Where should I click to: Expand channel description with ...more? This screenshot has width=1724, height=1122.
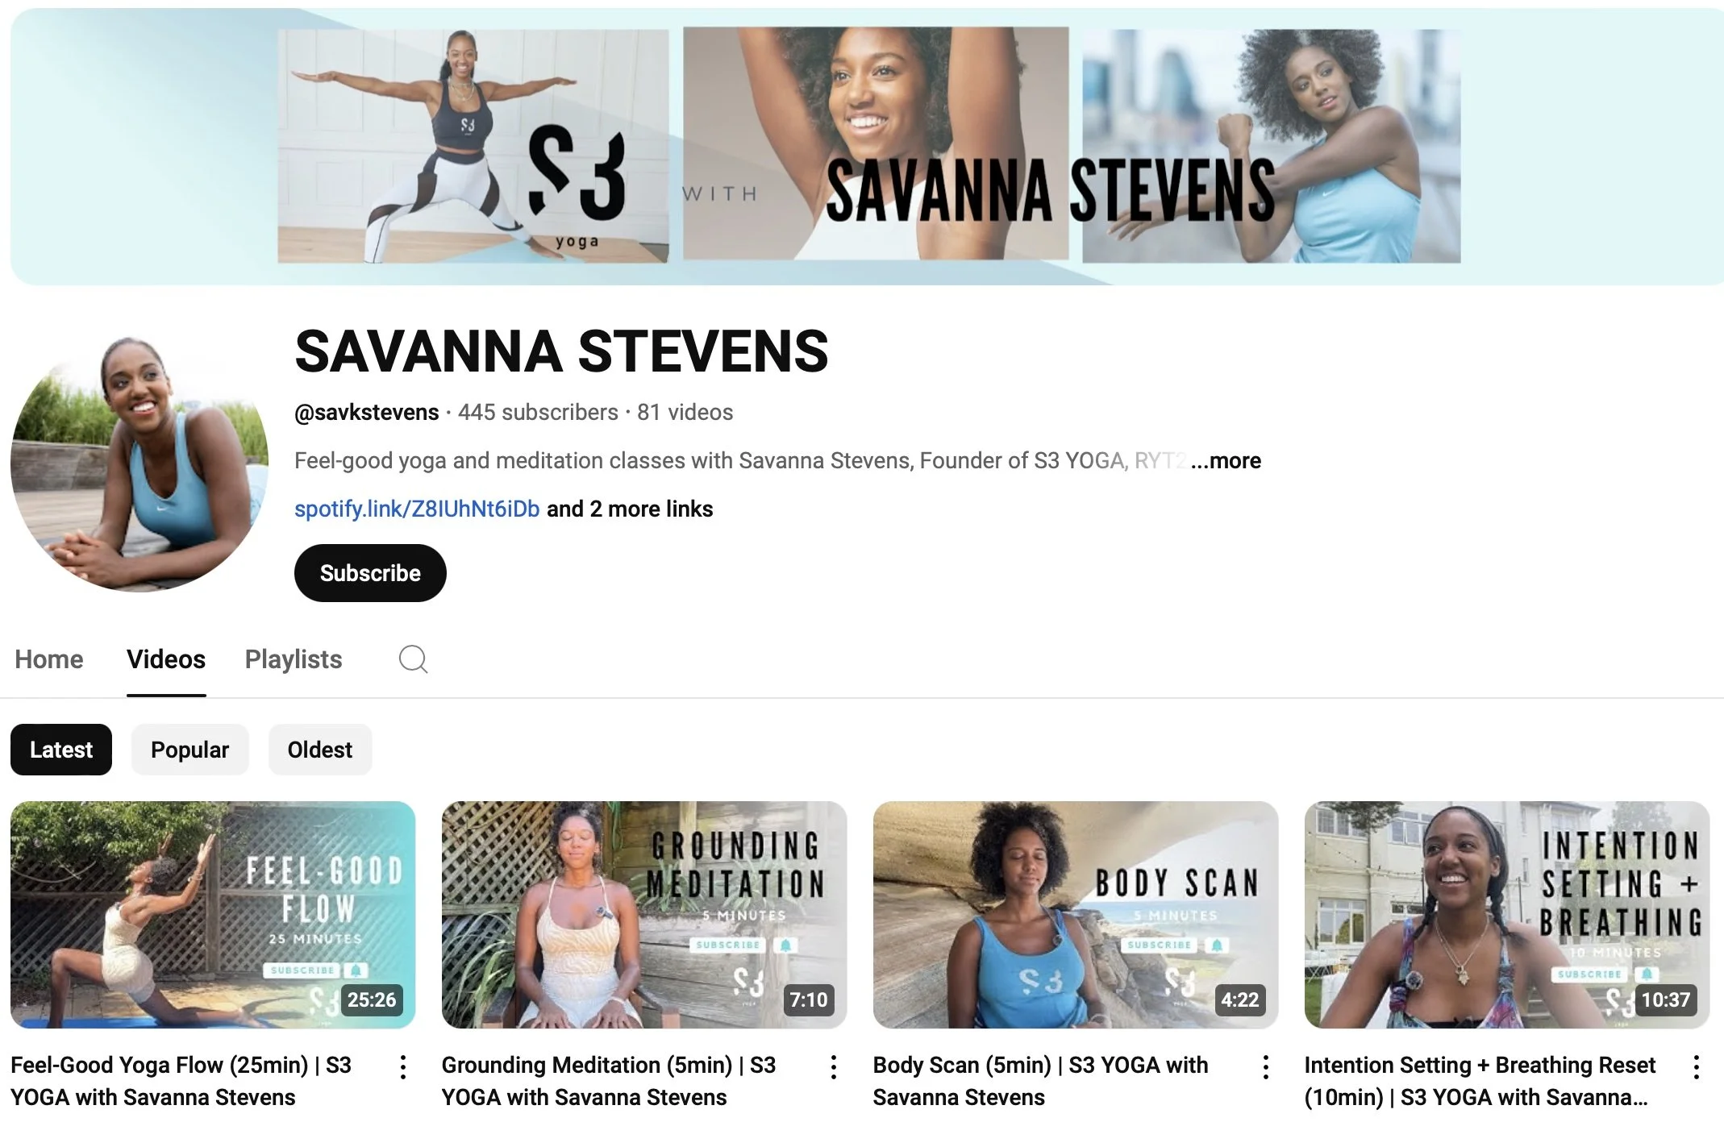coord(1226,461)
